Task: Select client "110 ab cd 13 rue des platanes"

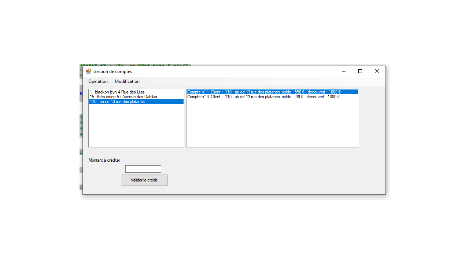Action: (x=136, y=102)
